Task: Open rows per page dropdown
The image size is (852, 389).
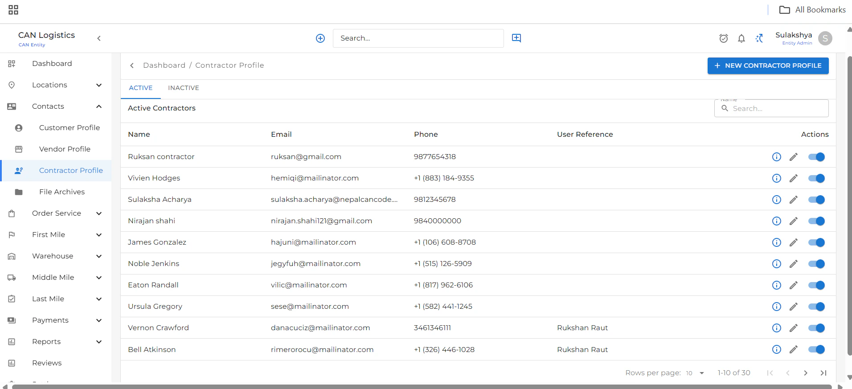Action: pos(695,373)
